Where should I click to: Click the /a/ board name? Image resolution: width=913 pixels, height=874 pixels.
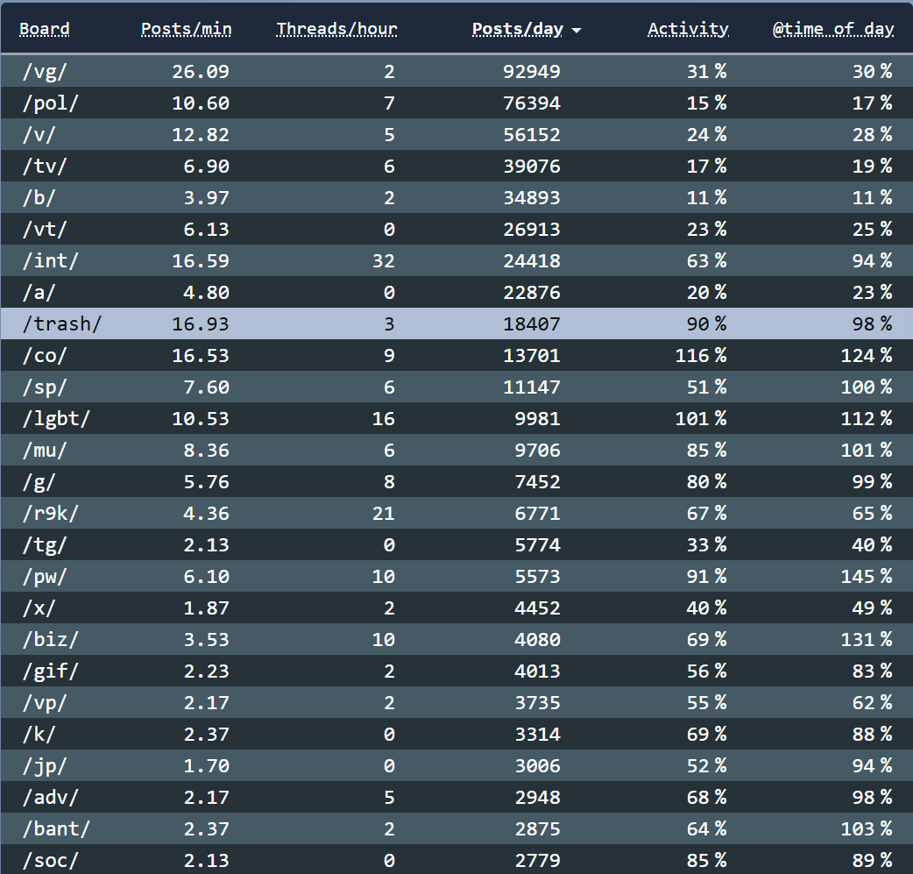click(39, 292)
